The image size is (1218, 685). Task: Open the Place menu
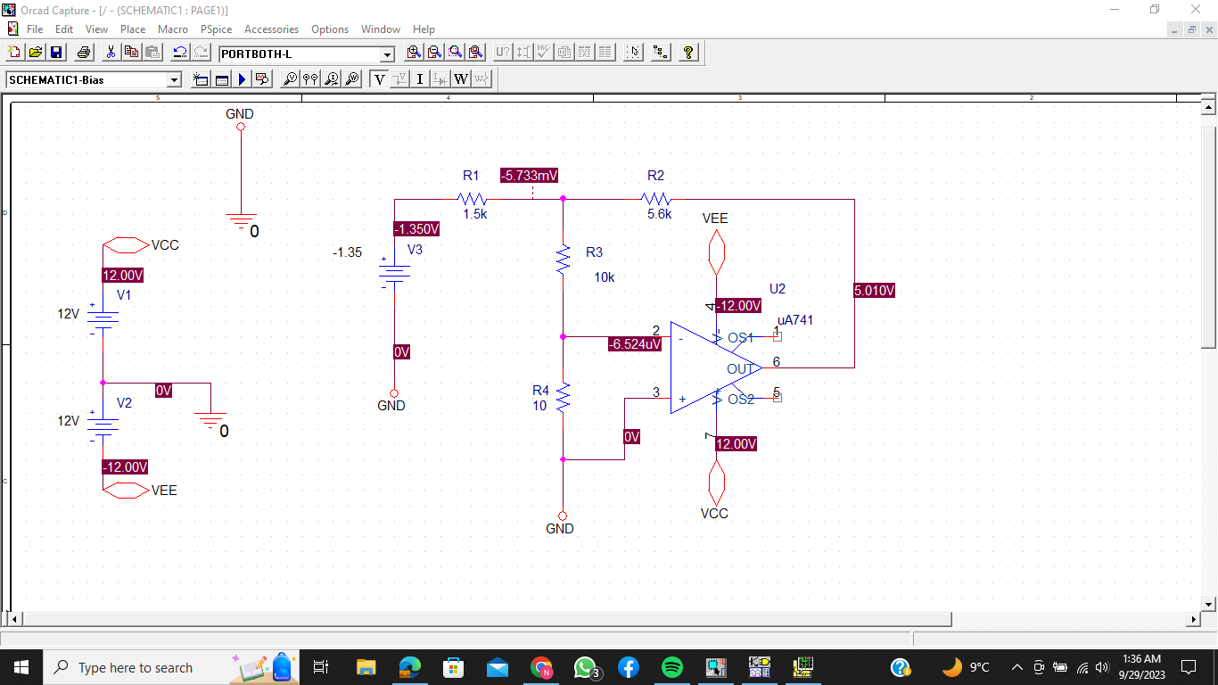pos(133,29)
